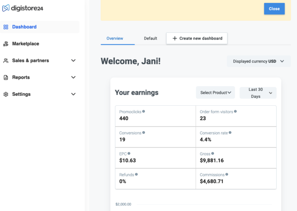This screenshot has width=297, height=211.
Task: Switch to the Overview tab
Action: pyautogui.click(x=115, y=39)
